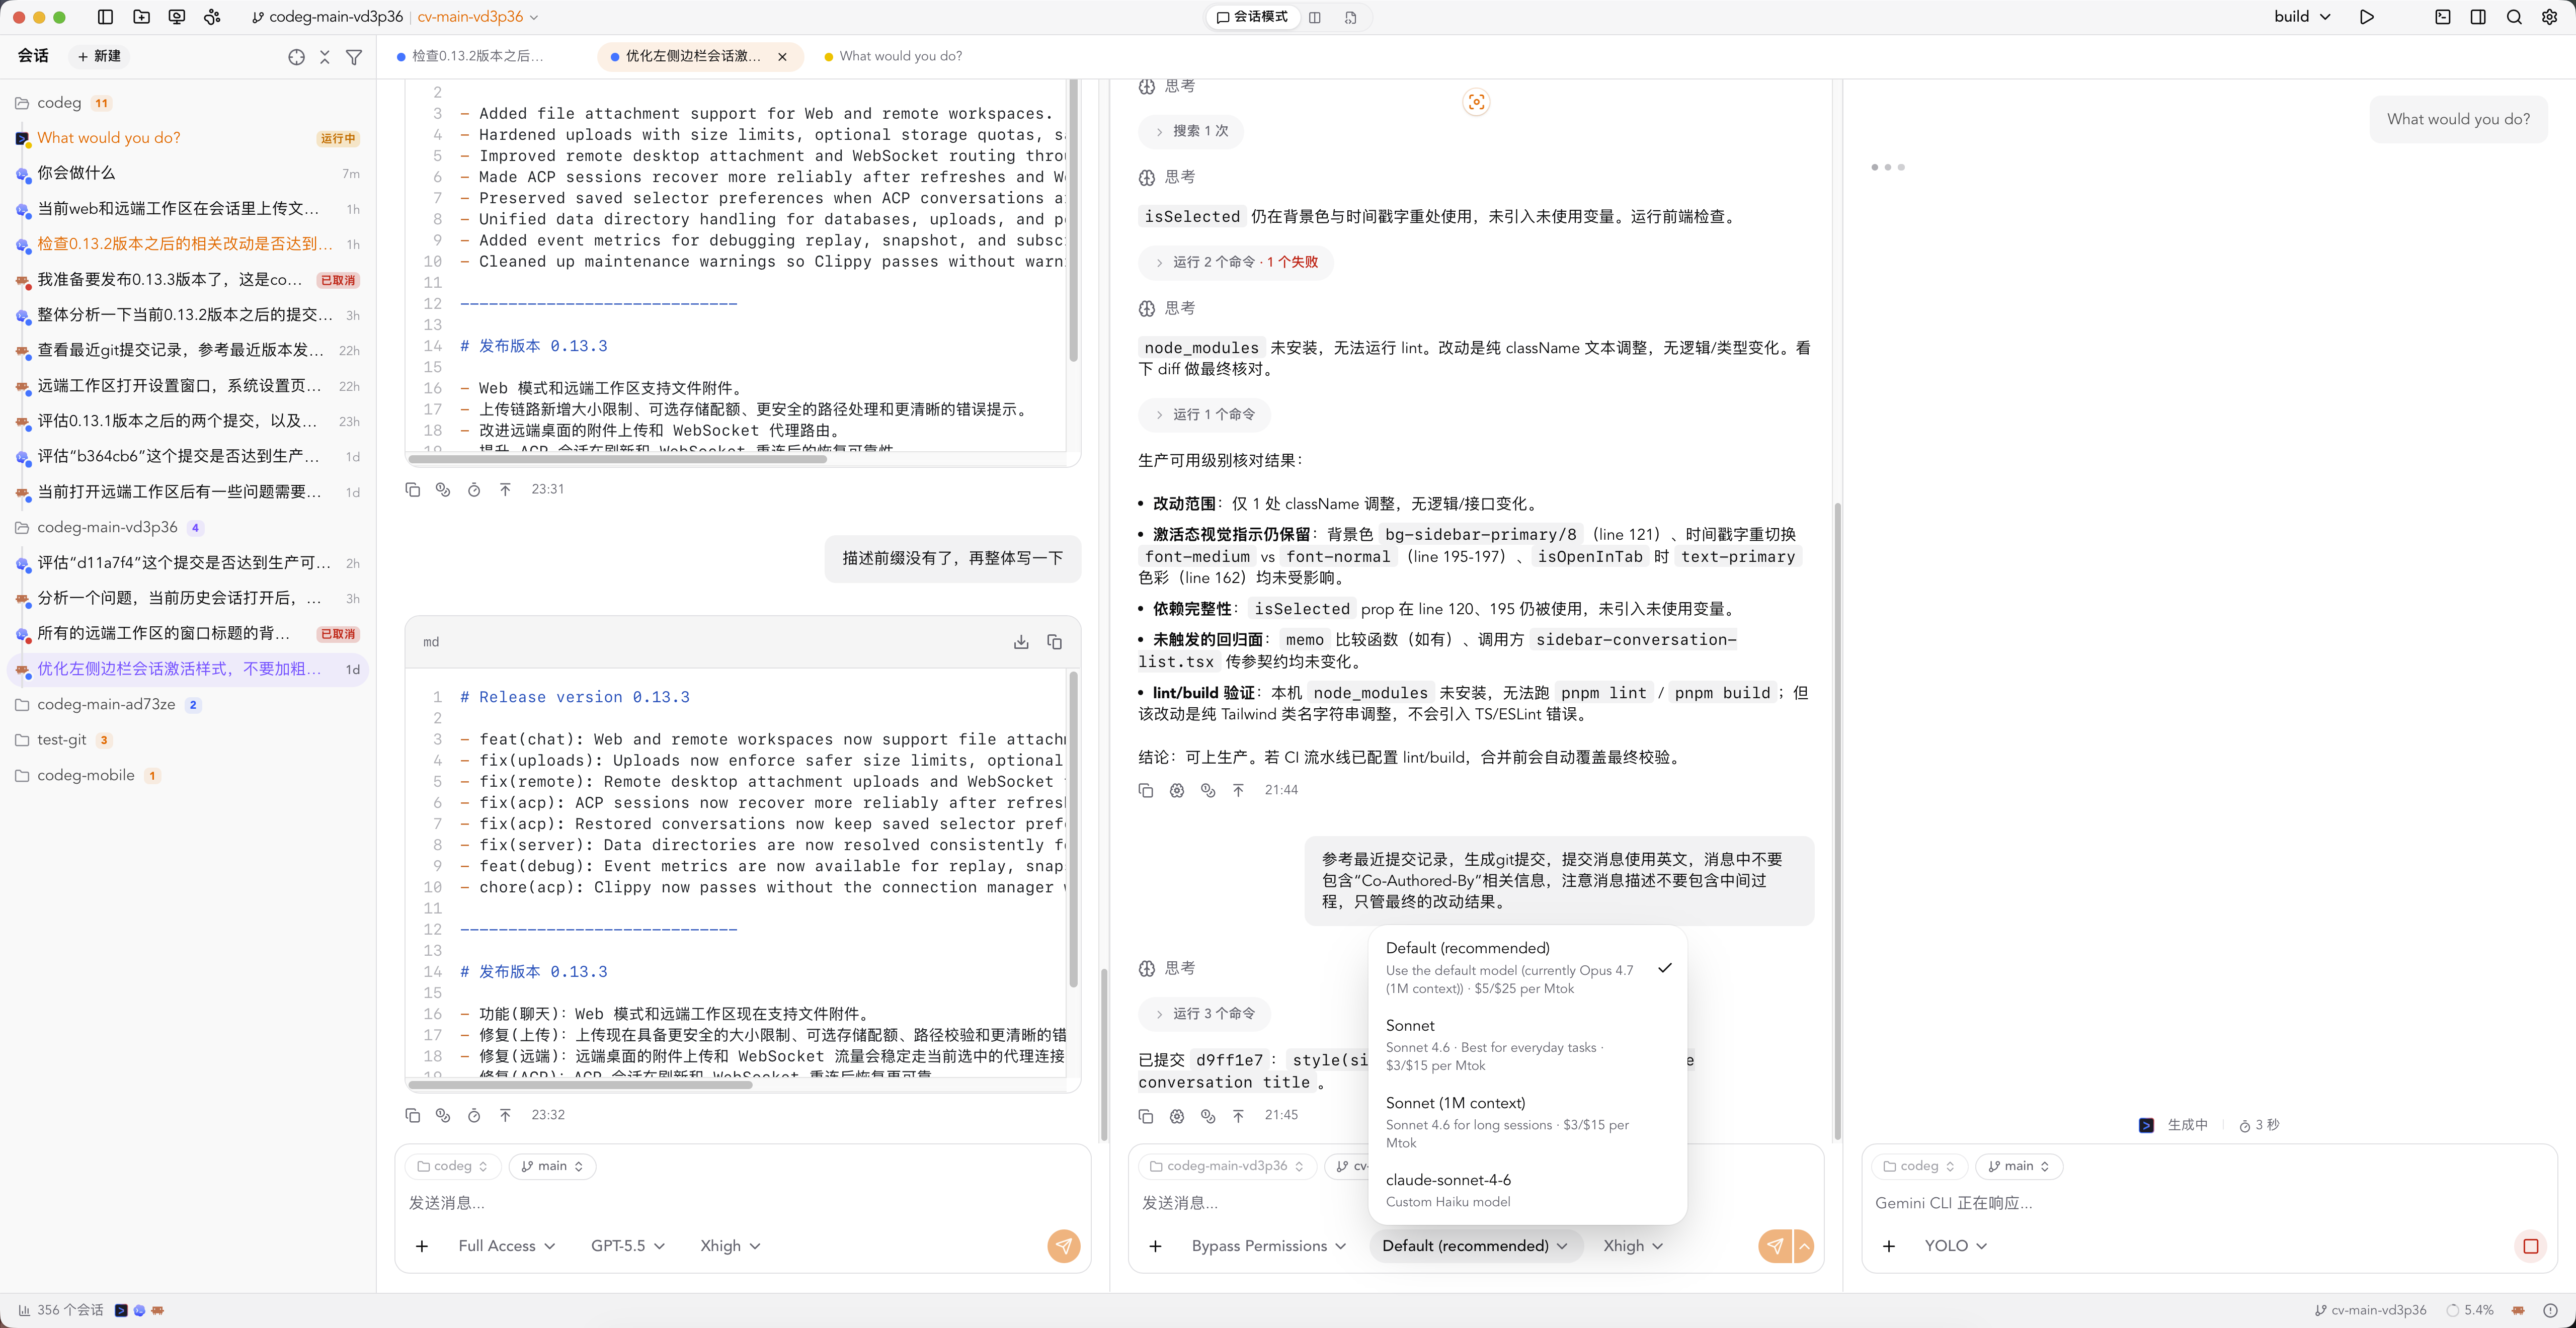This screenshot has width=2576, height=1328.
Task: Add attachment plus in YOLO pane
Action: point(1889,1246)
